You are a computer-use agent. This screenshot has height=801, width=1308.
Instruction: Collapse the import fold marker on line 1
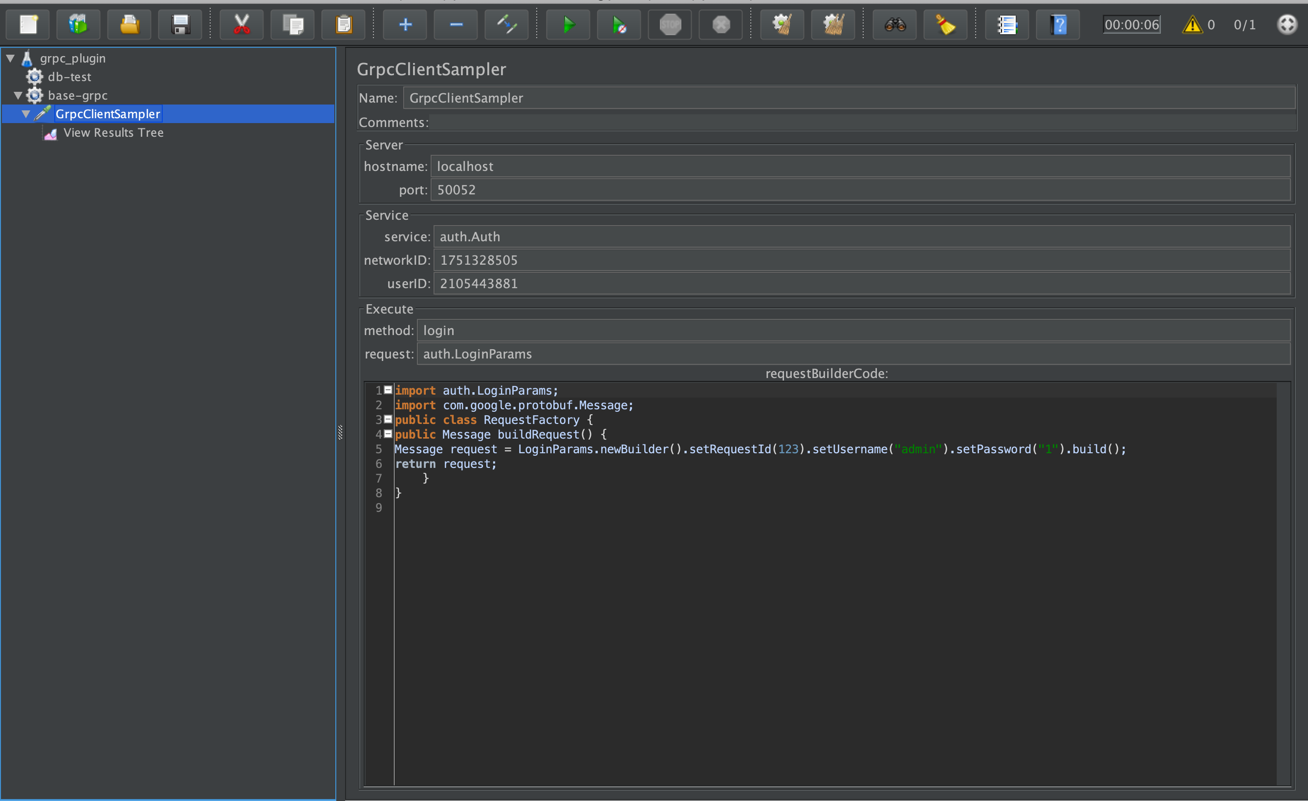[x=388, y=390]
